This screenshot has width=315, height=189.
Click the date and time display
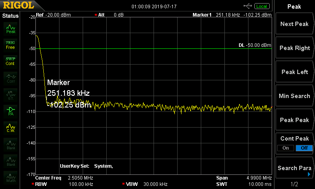(154, 7)
